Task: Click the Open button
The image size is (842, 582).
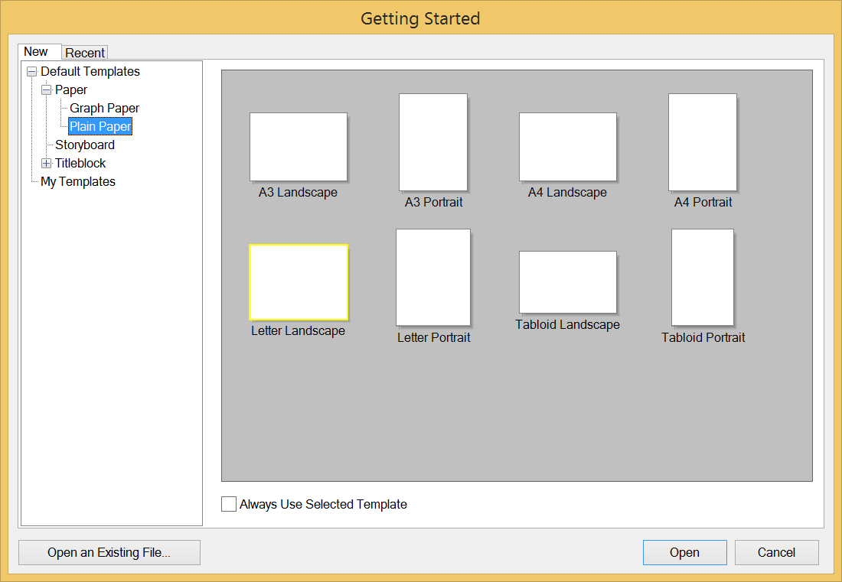Action: [x=684, y=552]
